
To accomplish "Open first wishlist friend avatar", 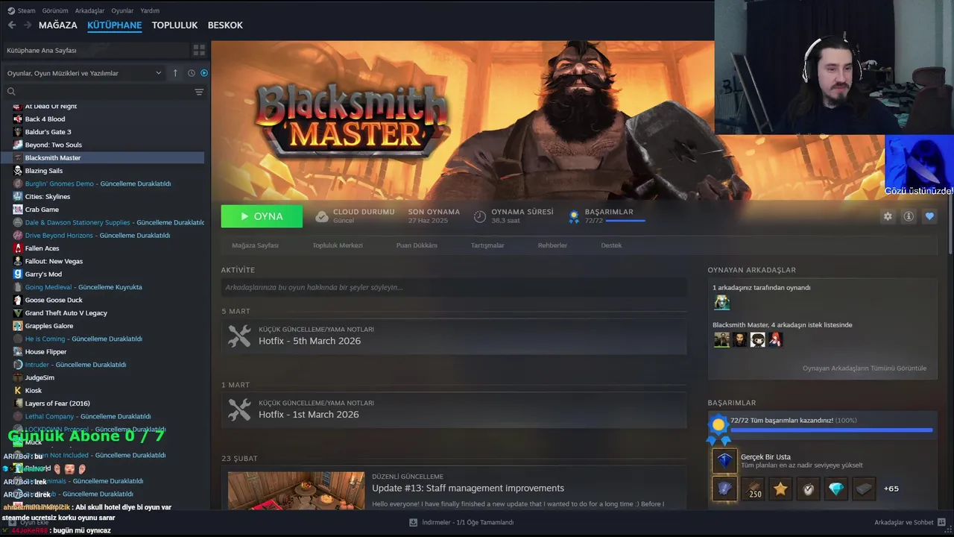I will 721,339.
